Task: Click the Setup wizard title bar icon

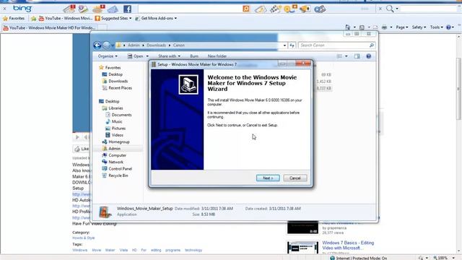Action: point(154,64)
